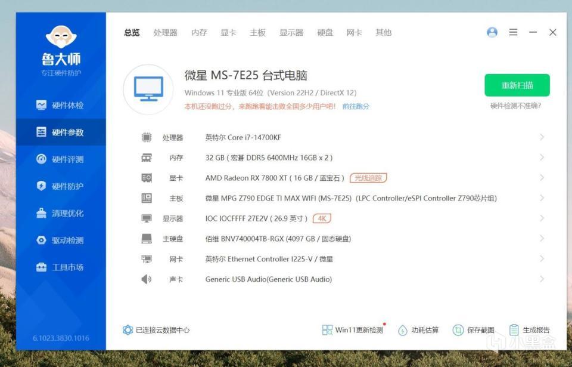Image resolution: width=572 pixels, height=367 pixels.
Task: Click the graphics card icon
Action: click(x=147, y=178)
